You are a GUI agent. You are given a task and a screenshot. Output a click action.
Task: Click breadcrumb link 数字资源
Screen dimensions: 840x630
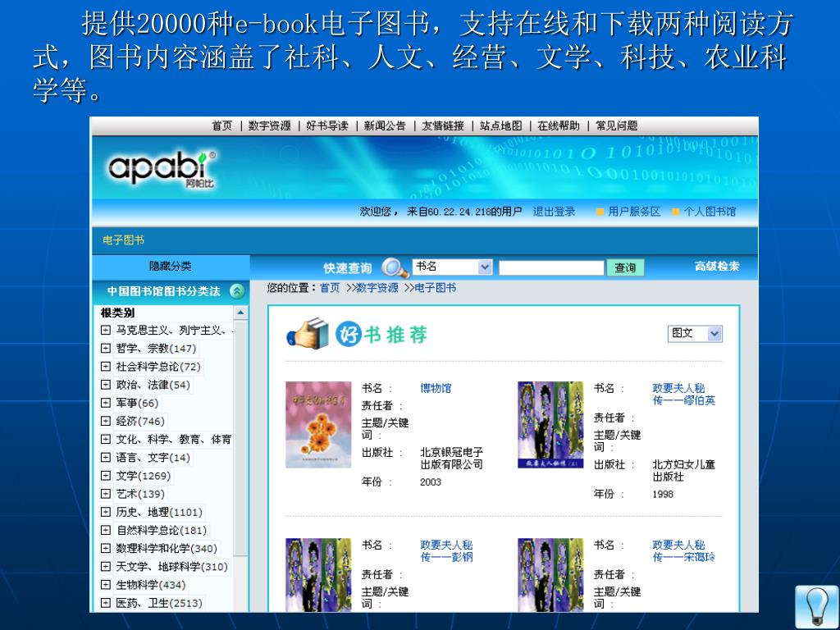pyautogui.click(x=377, y=288)
